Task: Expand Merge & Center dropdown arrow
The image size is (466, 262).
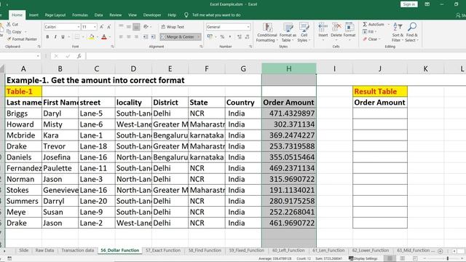Action: click(x=199, y=37)
